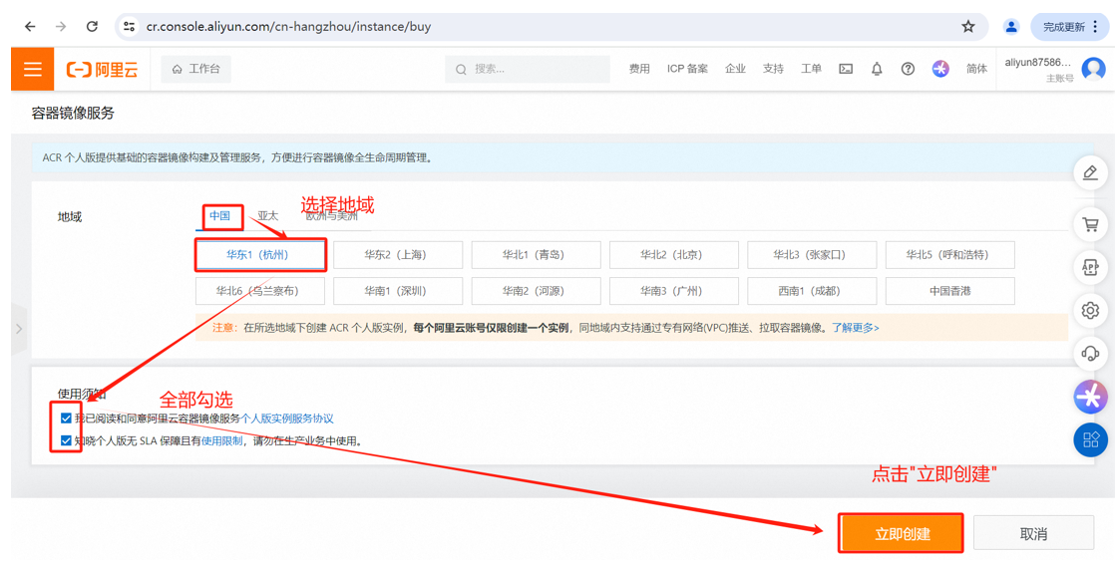Select region 华东1（杭州）
Image resolution: width=1116 pixels, height=561 pixels.
[260, 254]
